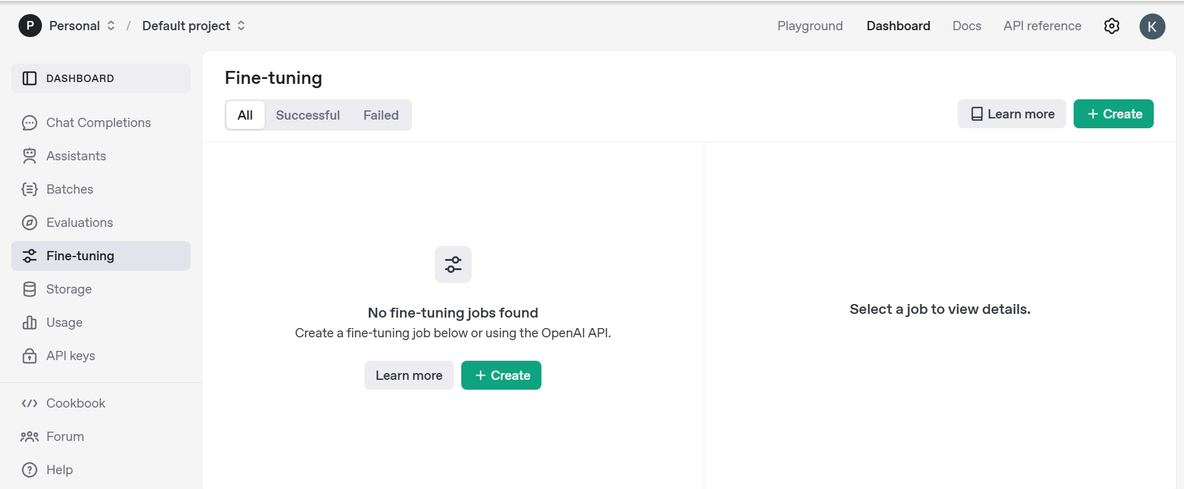Click the Usage bar chart icon
The height and width of the screenshot is (489, 1184).
[x=29, y=323]
